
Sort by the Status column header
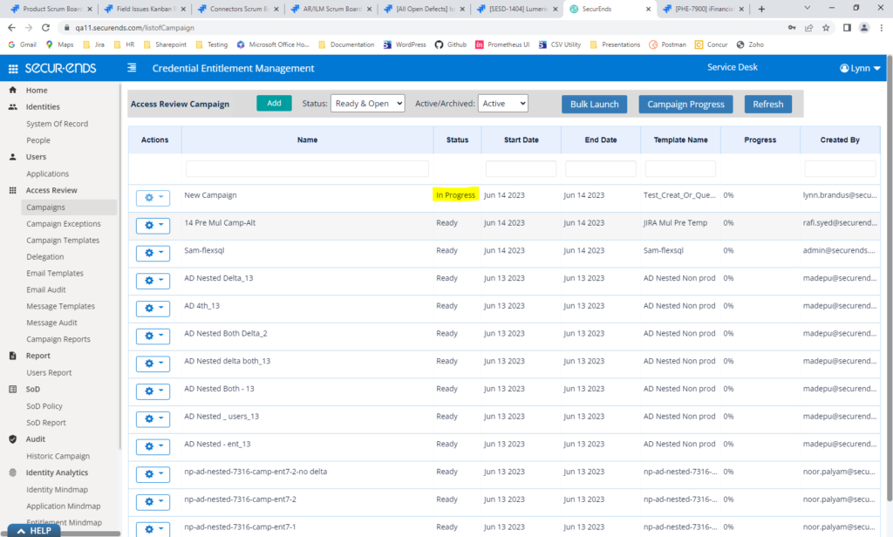click(x=457, y=139)
